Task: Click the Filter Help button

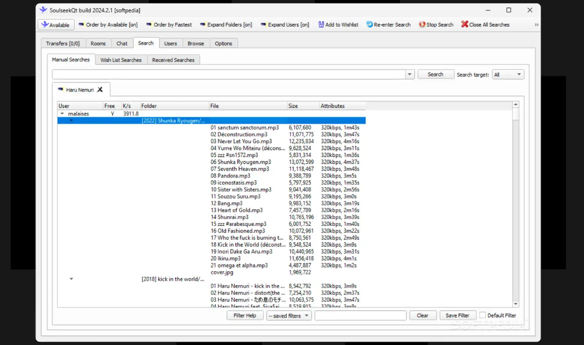Action: click(244, 315)
